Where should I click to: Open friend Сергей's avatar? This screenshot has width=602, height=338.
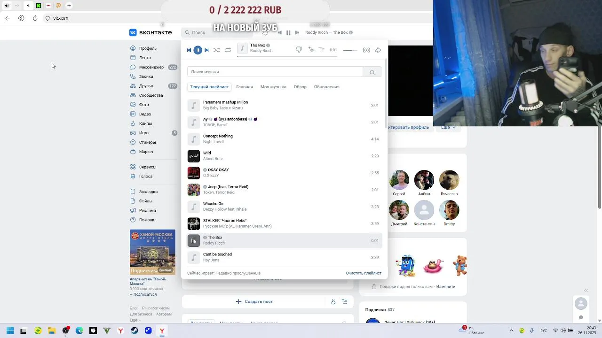[399, 180]
